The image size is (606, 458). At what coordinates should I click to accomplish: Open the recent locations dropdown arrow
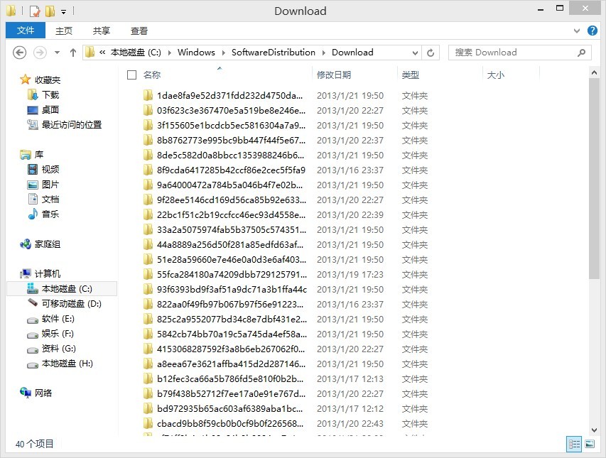point(58,53)
